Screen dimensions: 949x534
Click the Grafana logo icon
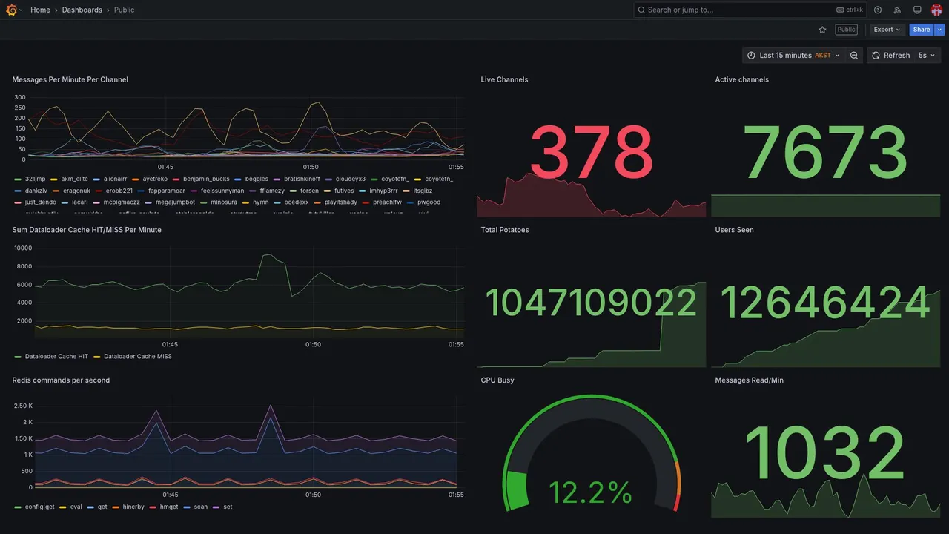point(11,10)
